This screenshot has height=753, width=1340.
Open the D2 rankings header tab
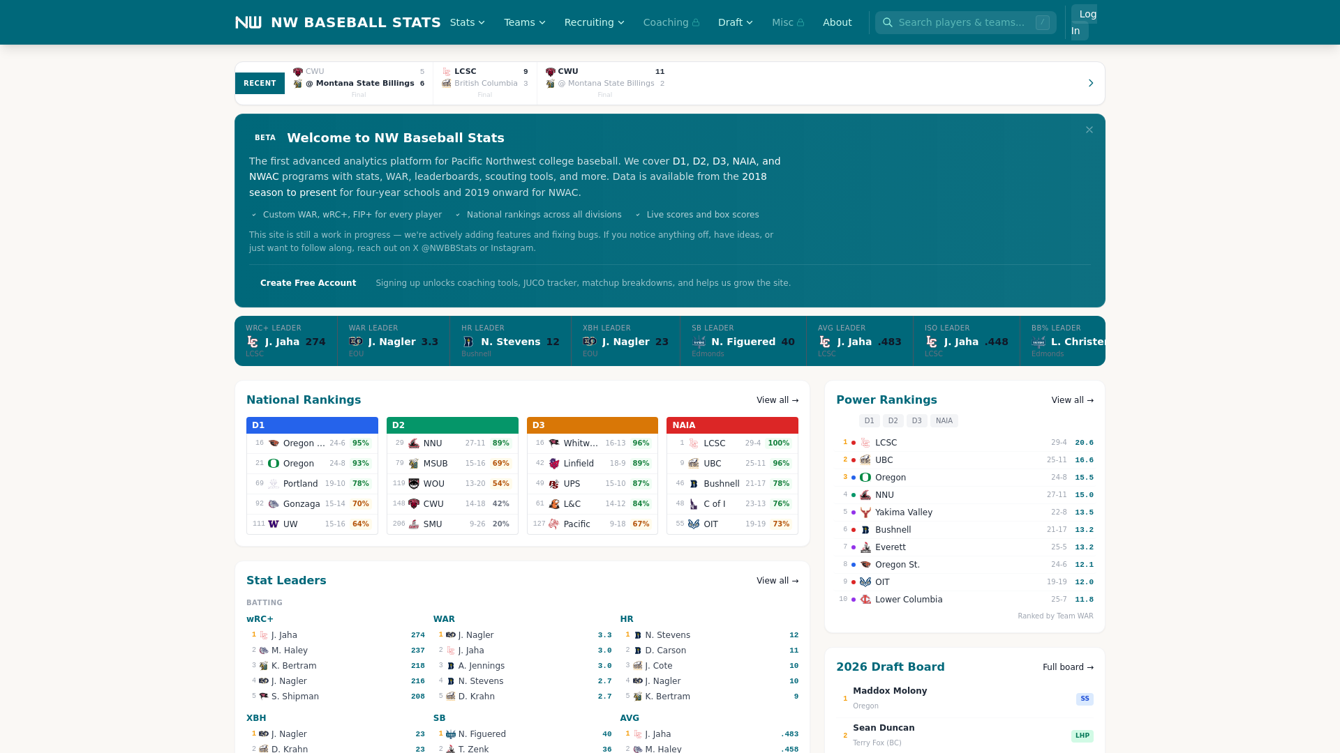click(452, 425)
